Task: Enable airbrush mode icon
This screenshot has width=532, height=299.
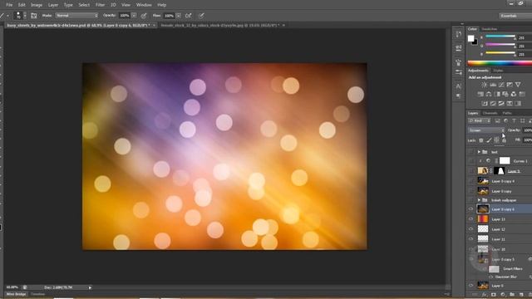Action: [x=189, y=16]
